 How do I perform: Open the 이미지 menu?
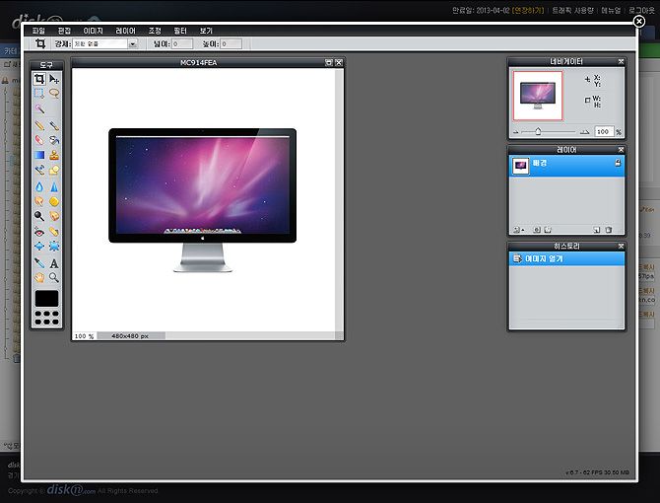point(93,31)
